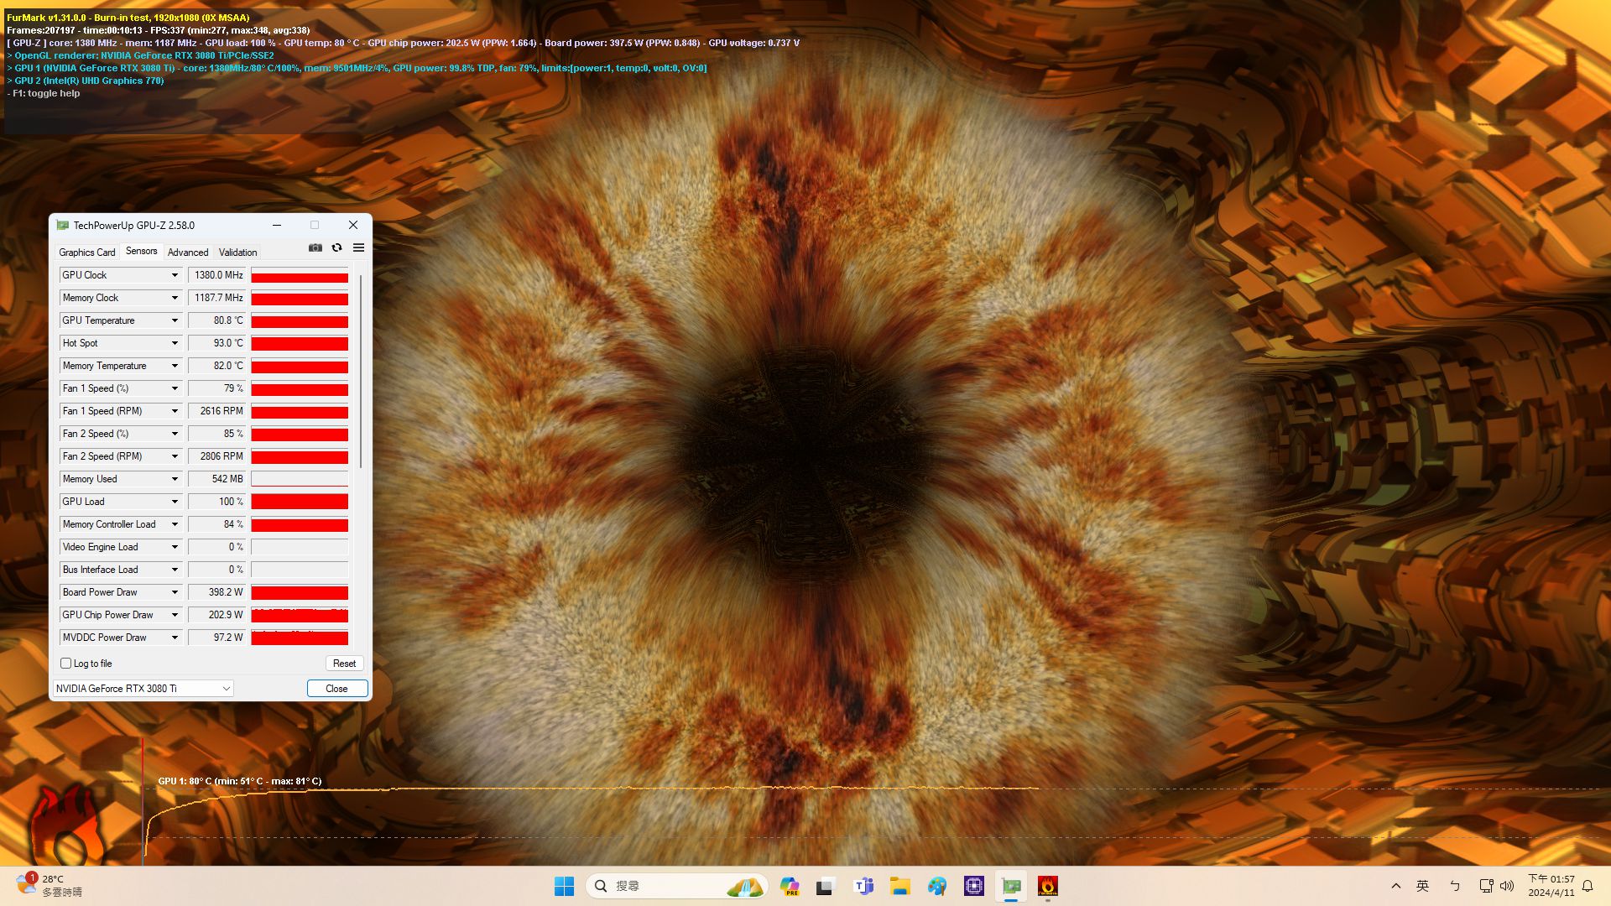Open the Board Power Draw dropdown

click(x=175, y=592)
